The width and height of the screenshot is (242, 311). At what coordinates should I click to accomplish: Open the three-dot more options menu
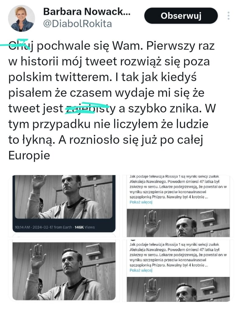pos(229,16)
